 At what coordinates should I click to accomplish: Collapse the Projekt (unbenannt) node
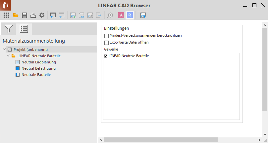point(4,50)
